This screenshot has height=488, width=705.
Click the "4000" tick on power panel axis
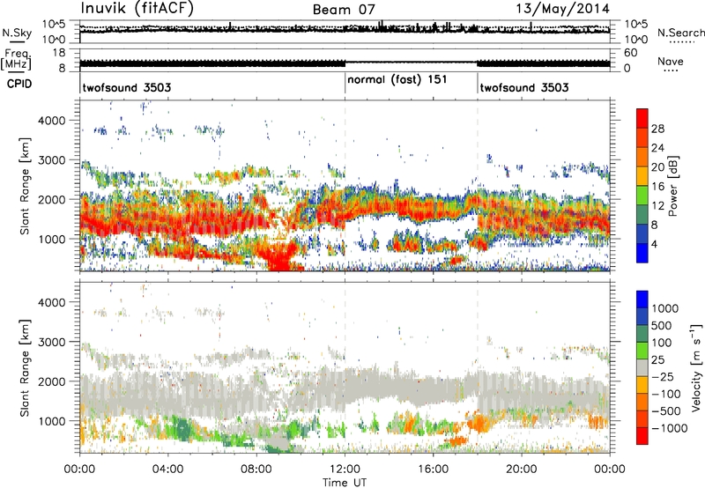[51, 121]
